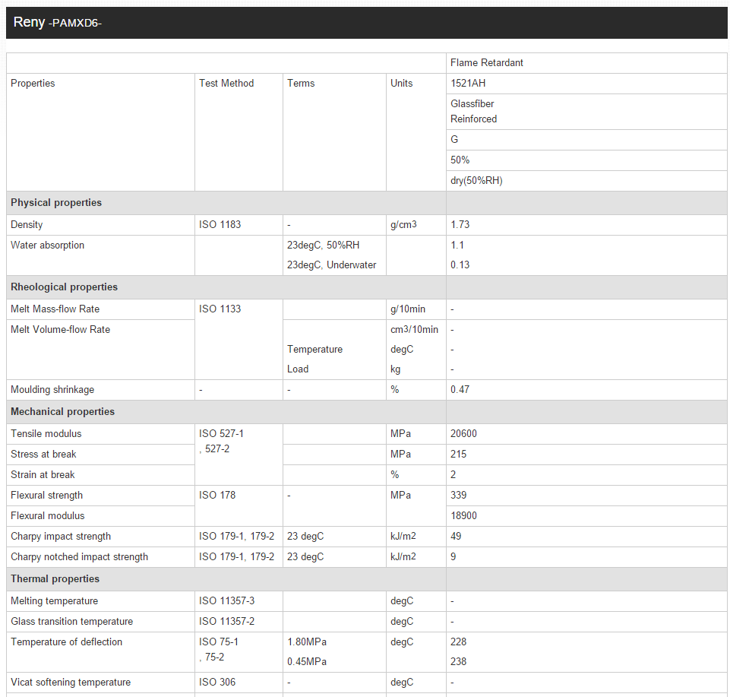Screen dimensions: 730x697
Task: Select the Rheological properties section row
Action: 367,287
